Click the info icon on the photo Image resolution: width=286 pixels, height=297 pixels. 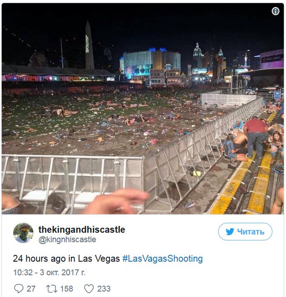coord(276,11)
